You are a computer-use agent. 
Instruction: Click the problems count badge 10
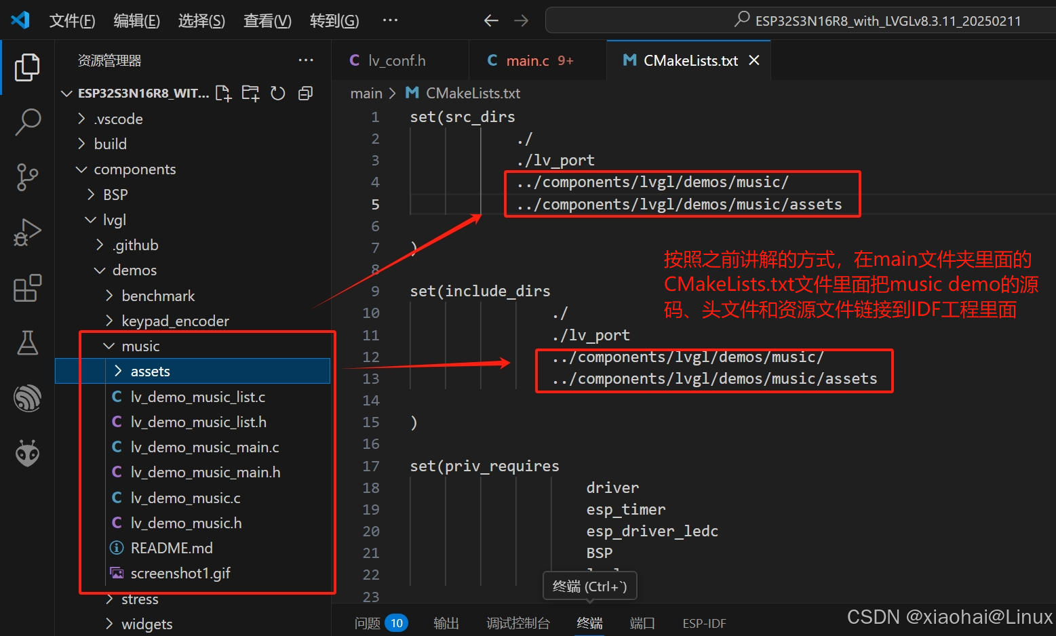[x=397, y=623]
